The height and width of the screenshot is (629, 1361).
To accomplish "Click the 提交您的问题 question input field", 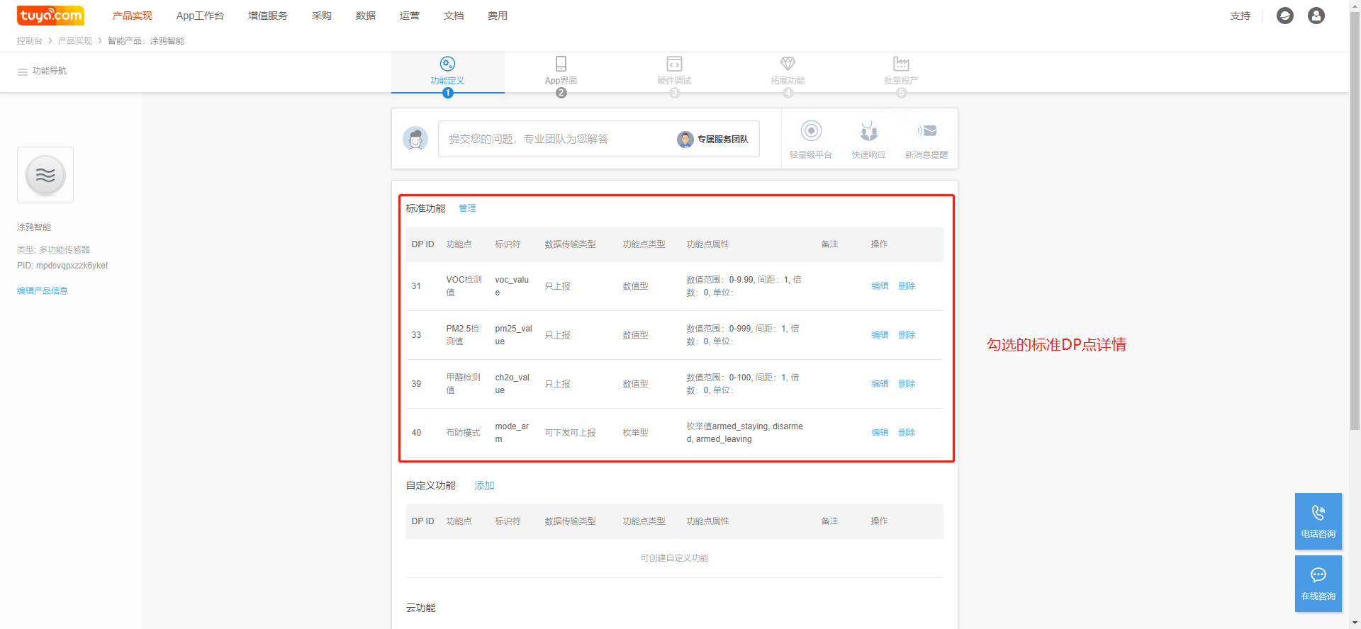I will pos(599,139).
